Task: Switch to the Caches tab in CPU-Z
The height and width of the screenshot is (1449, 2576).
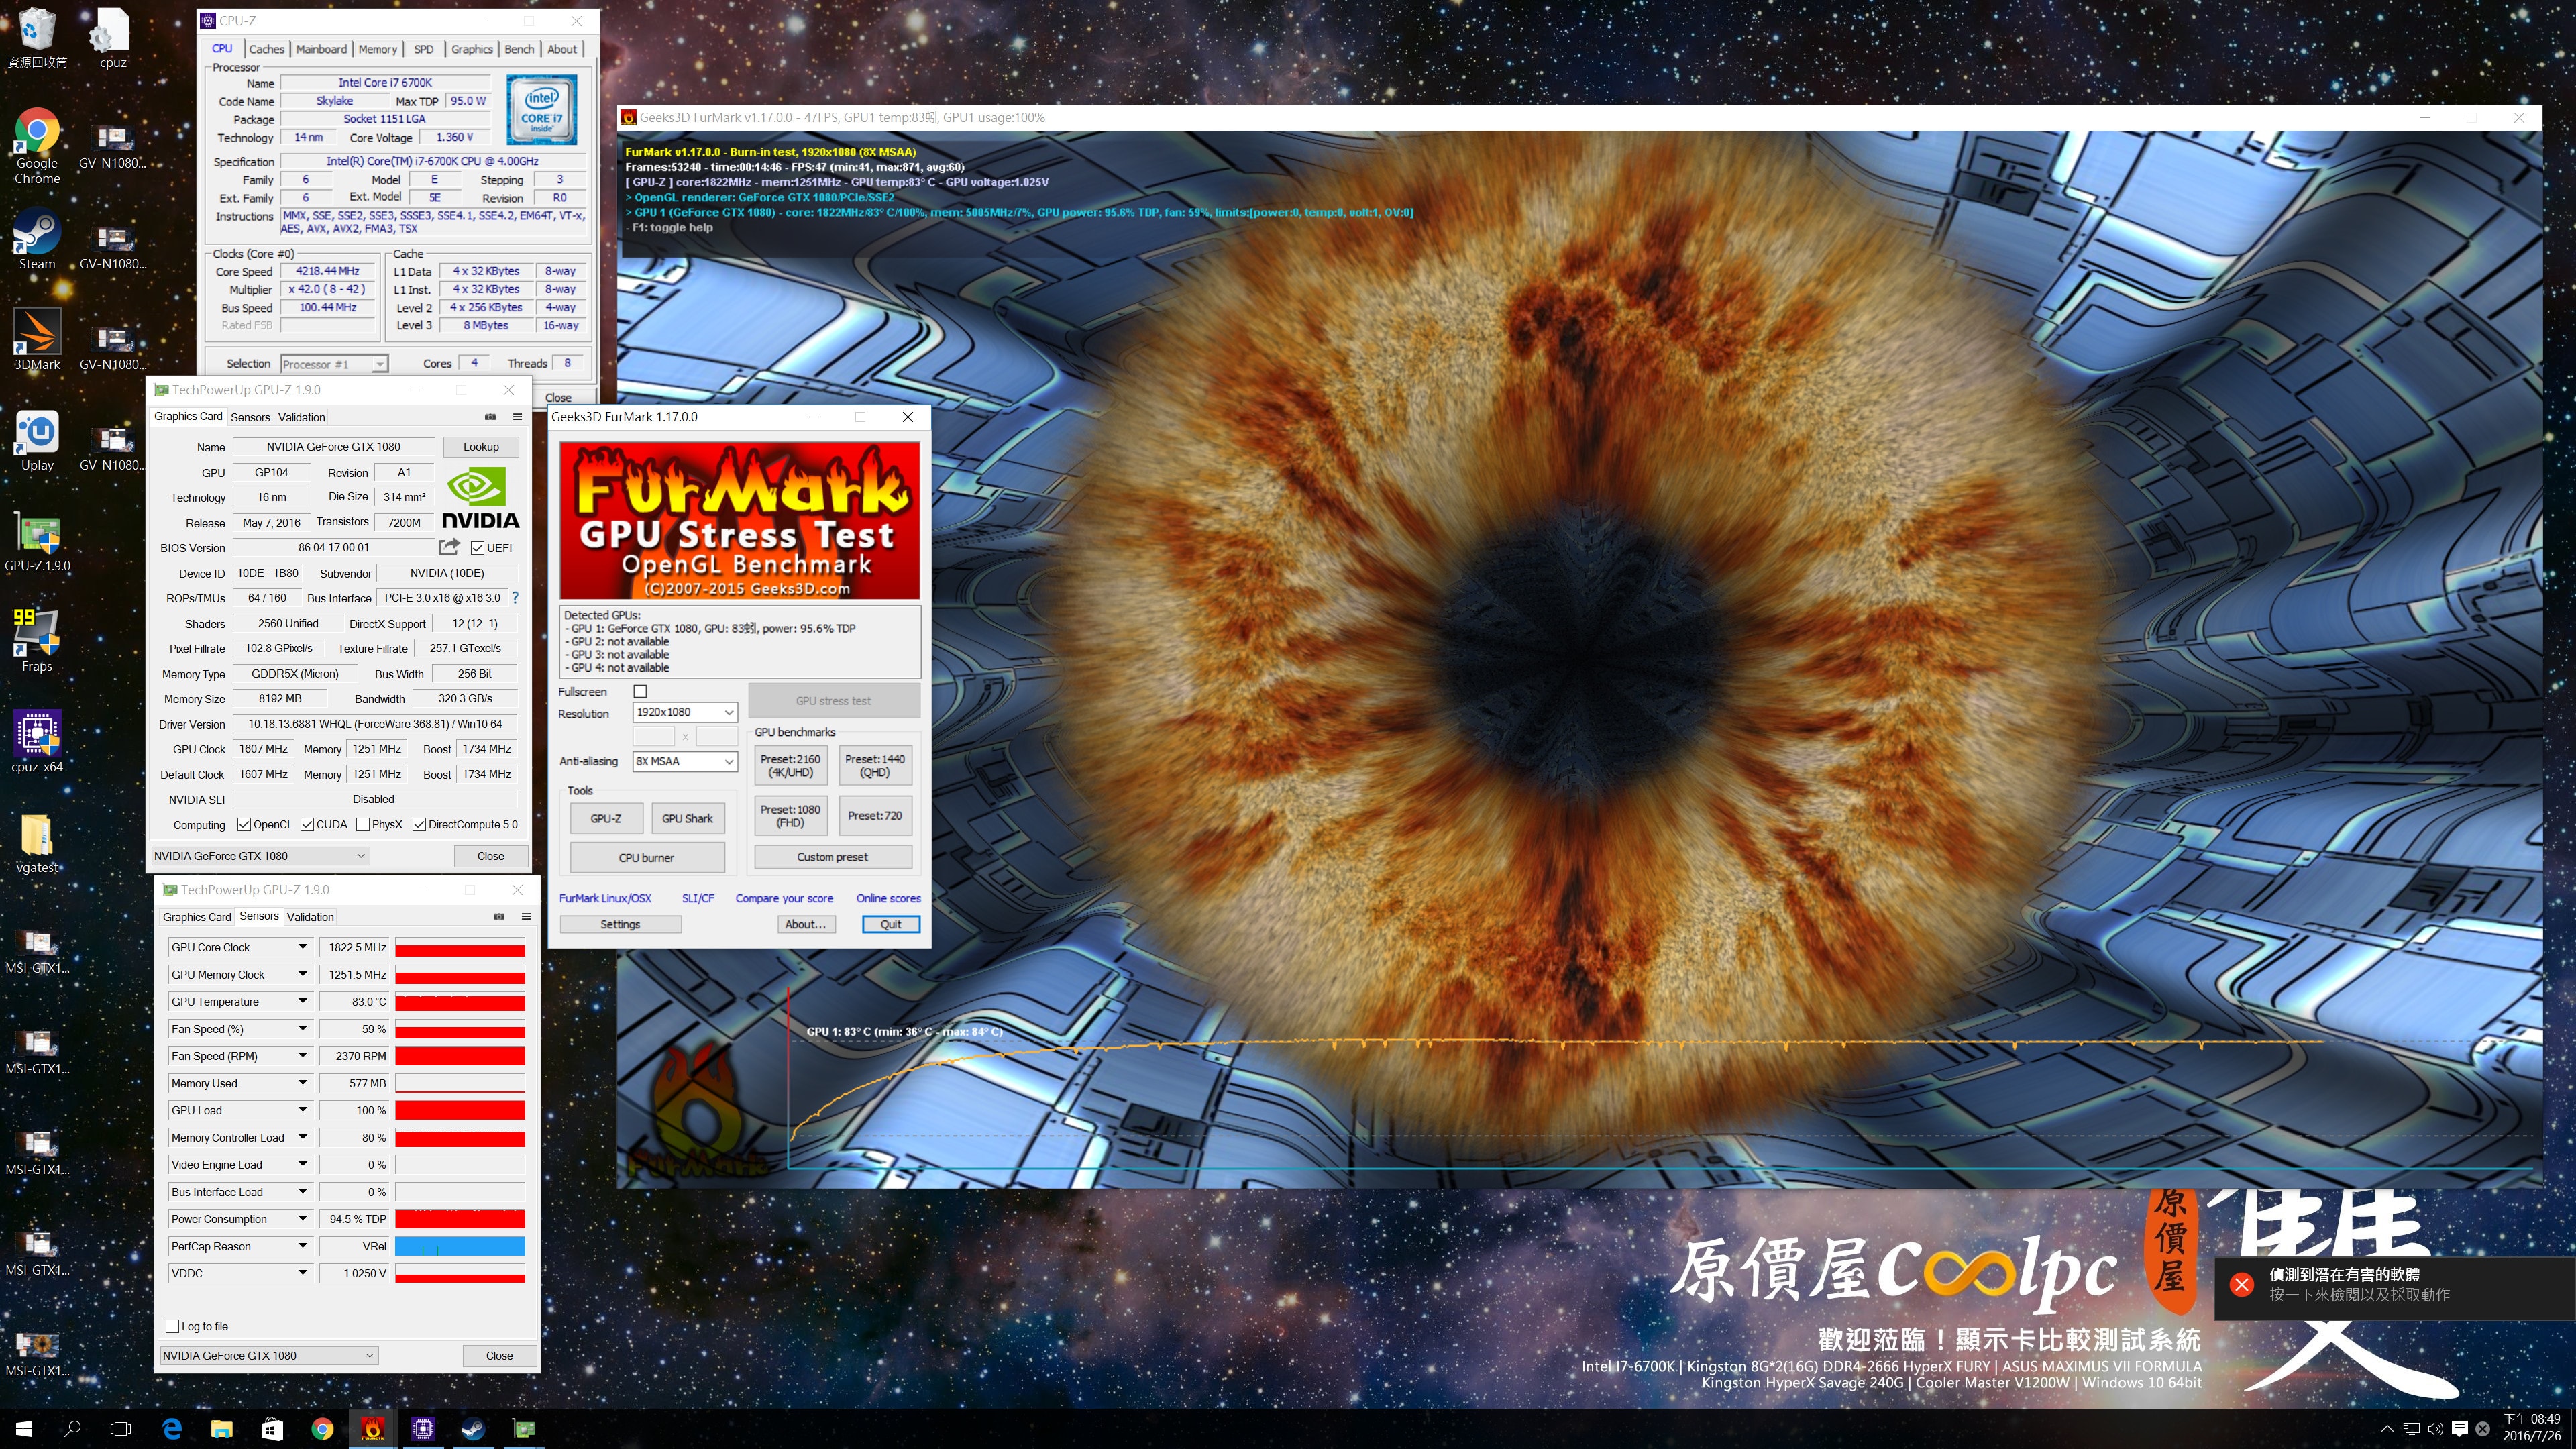Action: tap(266, 49)
